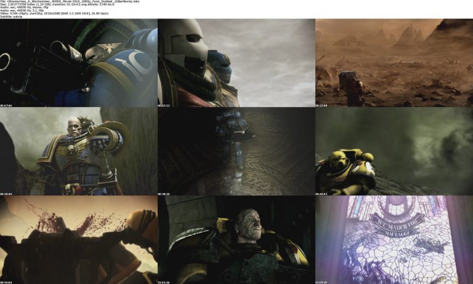Open thumbnail of desert wasteland with mountains
The image size is (473, 284).
tap(394, 63)
